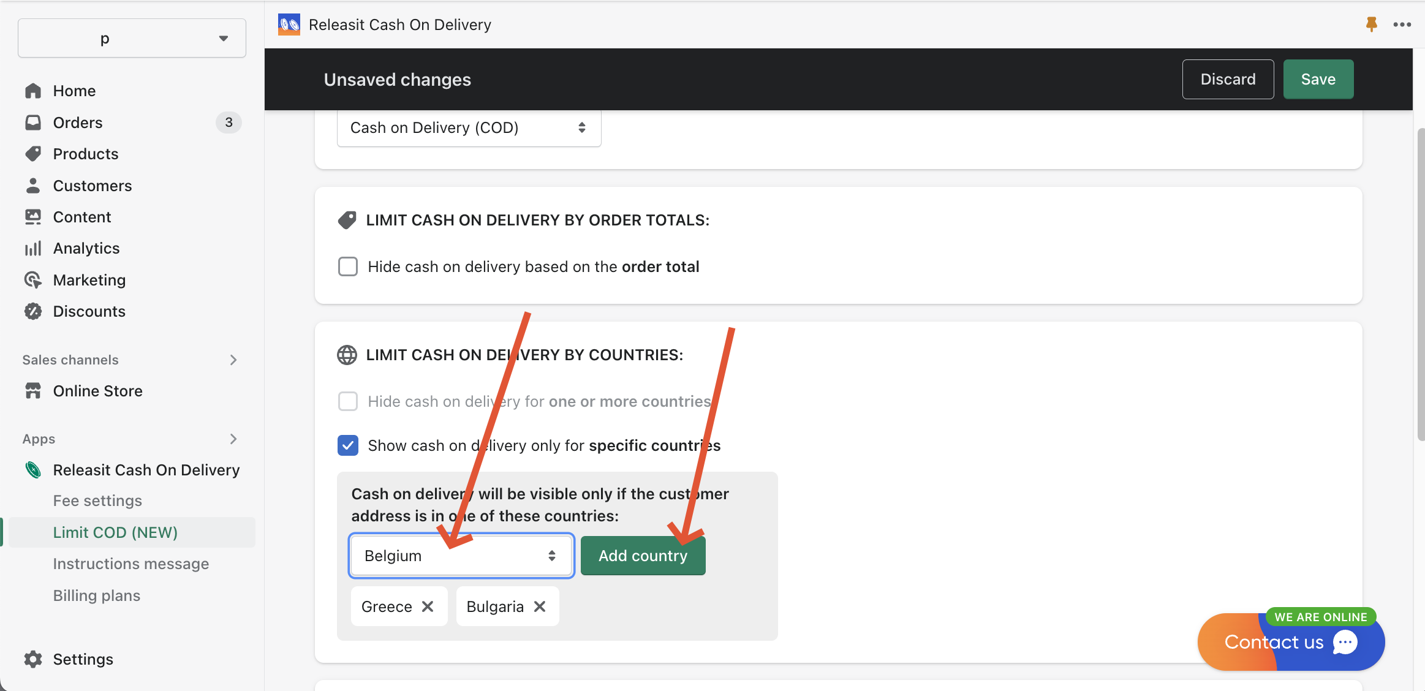
Task: Open the three-dot overflow menu
Action: pyautogui.click(x=1403, y=24)
